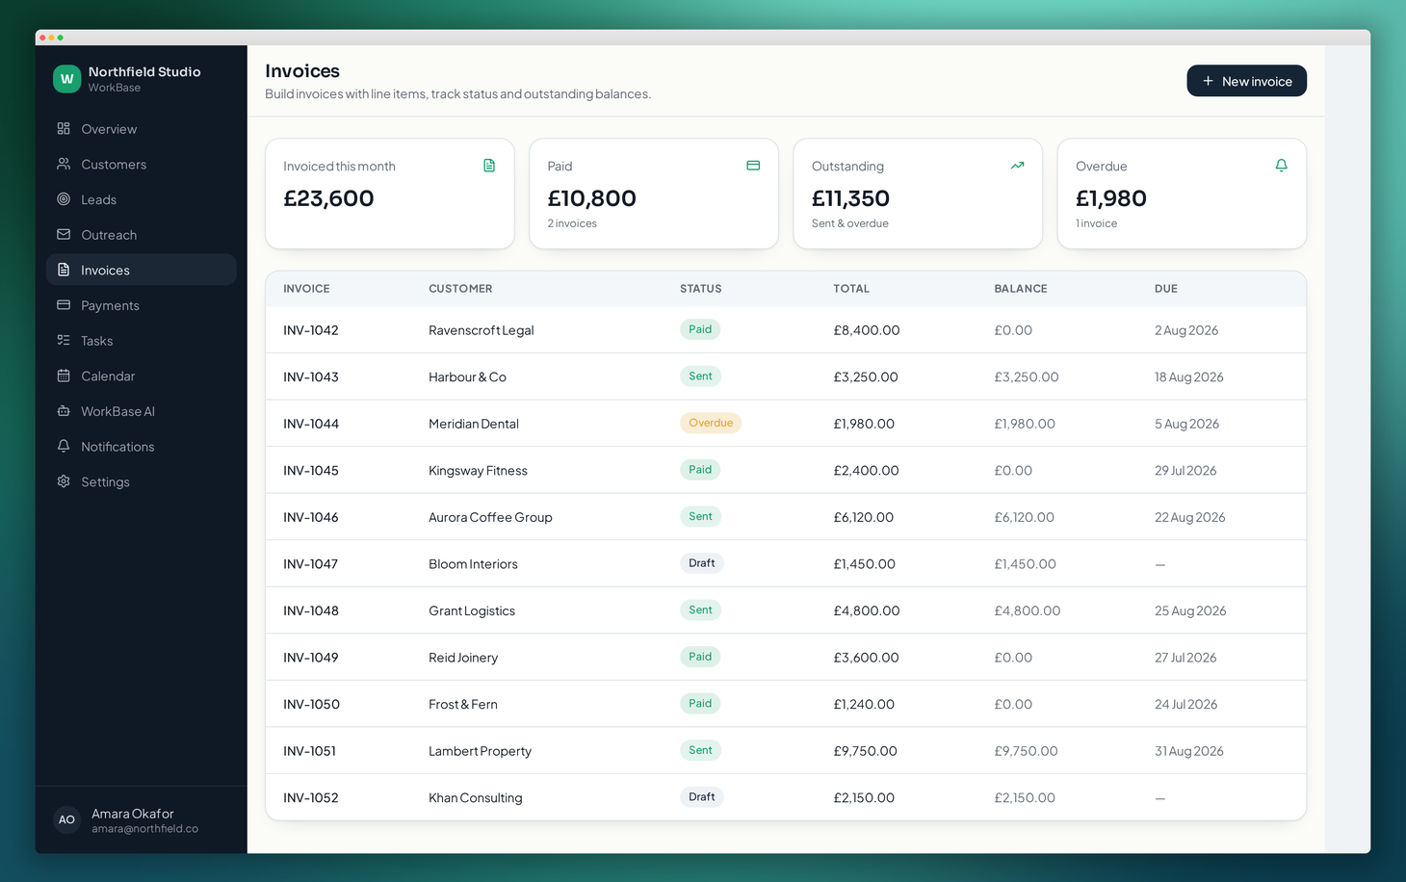The height and width of the screenshot is (882, 1406).
Task: Click the Khan Consulting customer name
Action: (475, 798)
